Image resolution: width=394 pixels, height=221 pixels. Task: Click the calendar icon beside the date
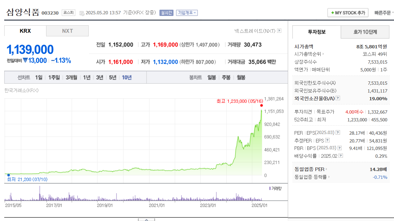tap(82, 13)
